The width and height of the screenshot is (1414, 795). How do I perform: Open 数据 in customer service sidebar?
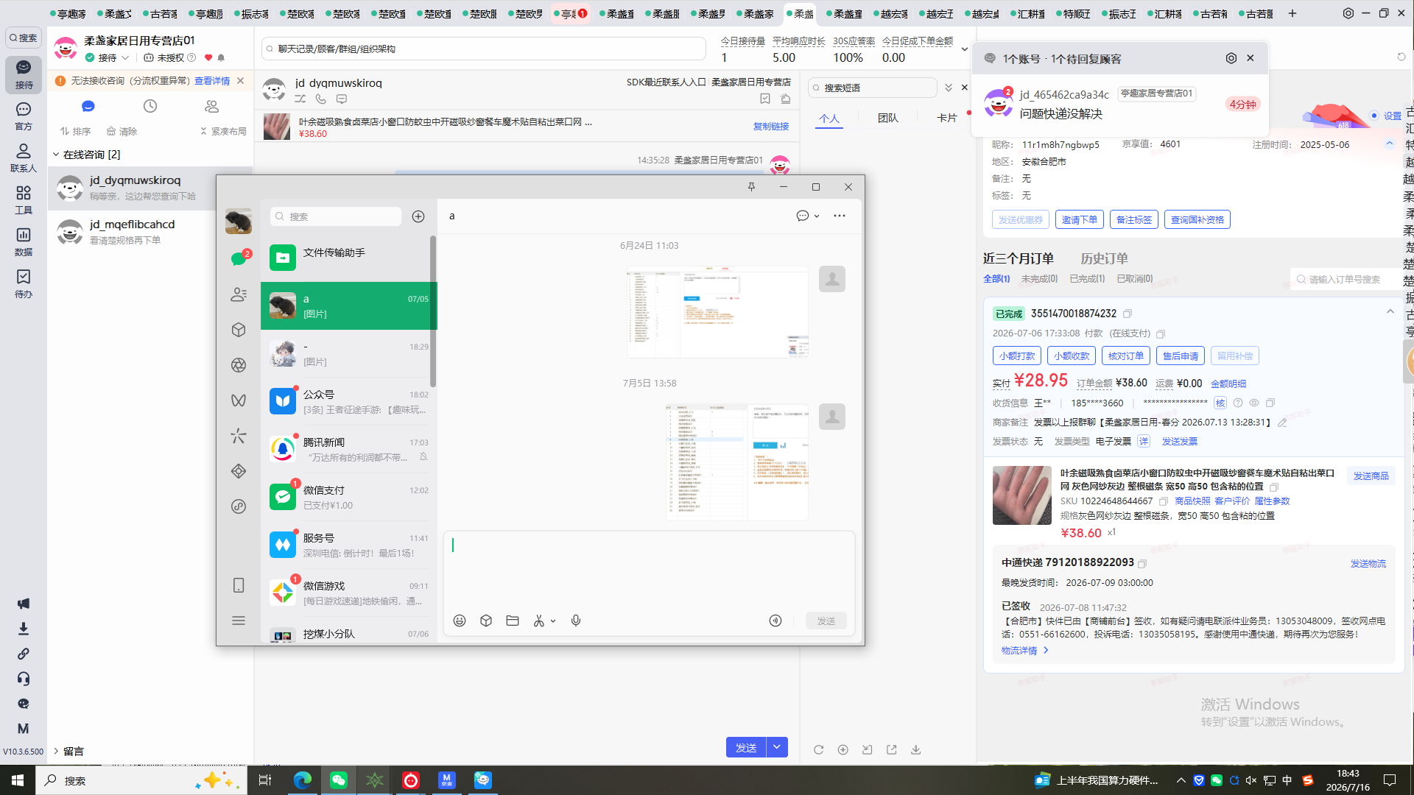click(24, 242)
